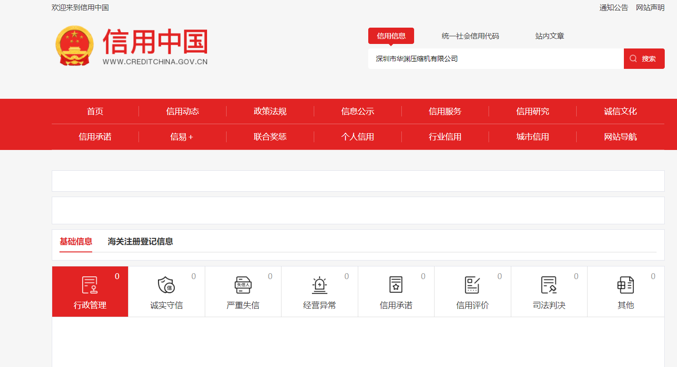Viewport: 677px width, 367px height.
Task: Open the 信用评价 checklist pencil icon
Action: point(472,285)
